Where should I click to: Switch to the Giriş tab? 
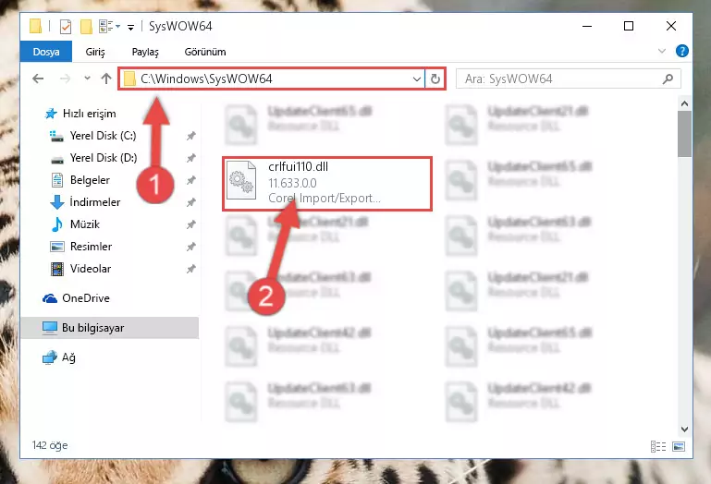pyautogui.click(x=95, y=52)
